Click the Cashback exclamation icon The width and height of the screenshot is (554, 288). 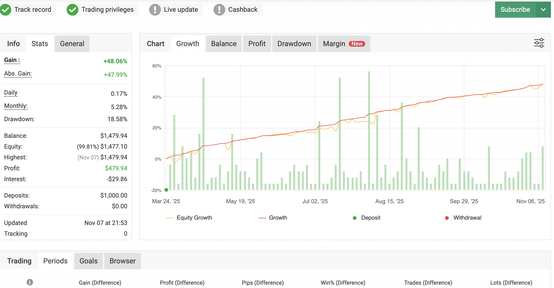tap(219, 10)
